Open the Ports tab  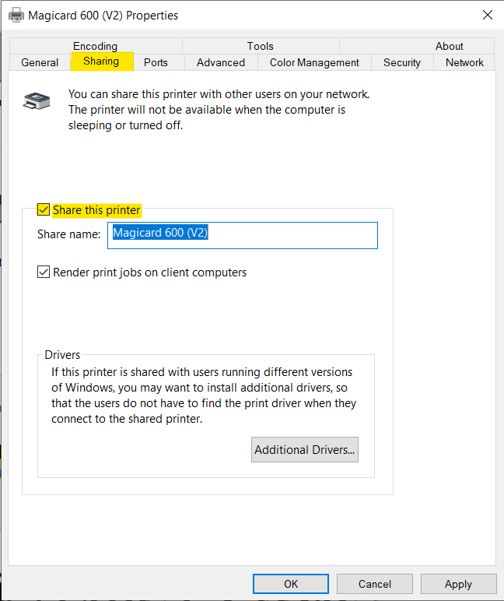pos(156,62)
